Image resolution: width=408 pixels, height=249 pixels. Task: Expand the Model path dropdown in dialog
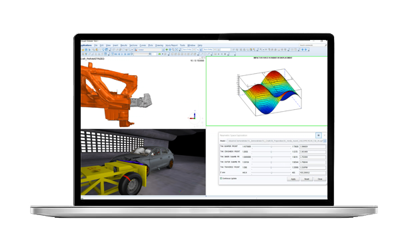325,141
